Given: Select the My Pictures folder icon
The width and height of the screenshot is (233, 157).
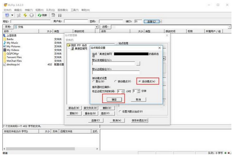Looking at the screenshot, I should [5, 46].
